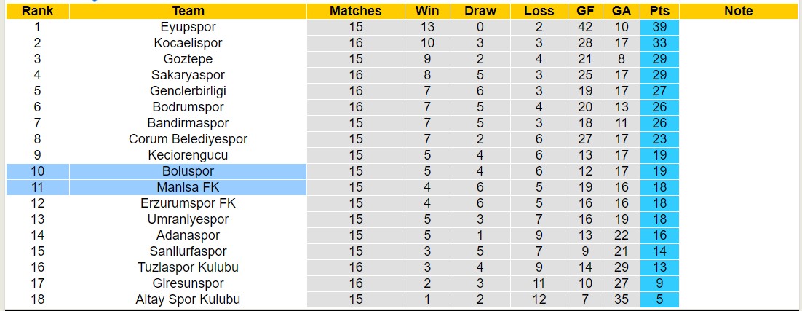802x311 pixels.
Task: Select the highlighted Manisa FK team
Action: click(x=188, y=187)
